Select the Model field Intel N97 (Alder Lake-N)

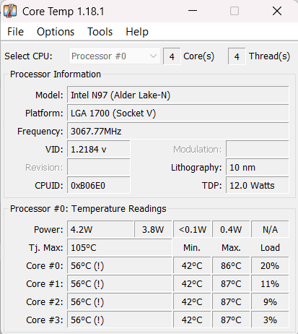(x=178, y=95)
